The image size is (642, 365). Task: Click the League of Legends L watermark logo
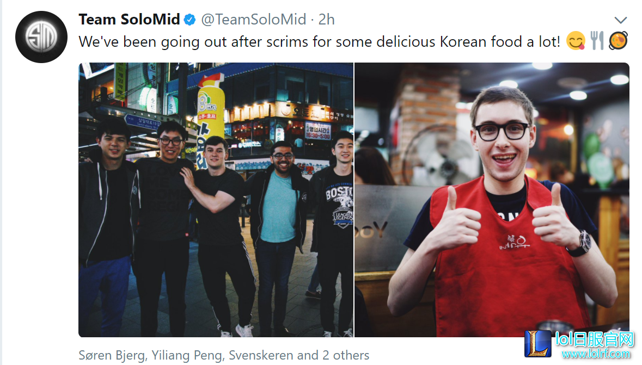[537, 344]
